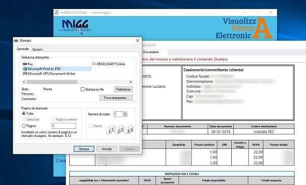Viewport: 306px width, 185px height.
Task: Click the Totale imponibile column header
Action: point(214,180)
